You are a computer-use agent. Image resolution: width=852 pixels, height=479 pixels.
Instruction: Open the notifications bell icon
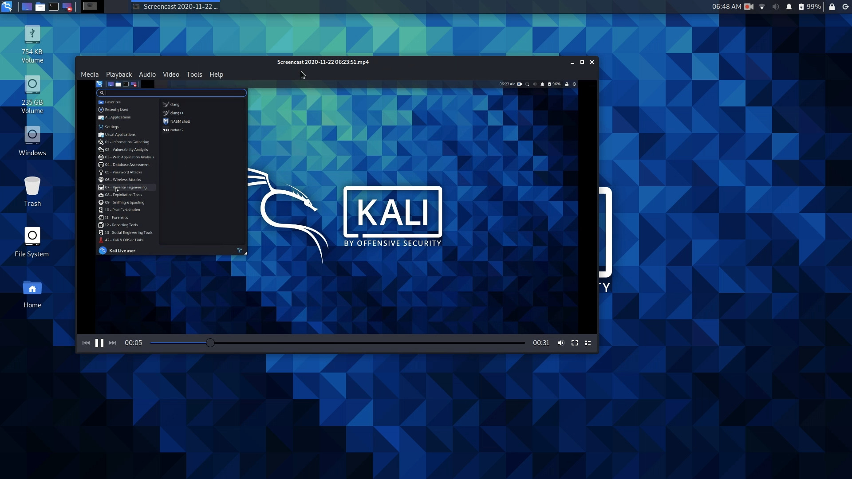(789, 7)
